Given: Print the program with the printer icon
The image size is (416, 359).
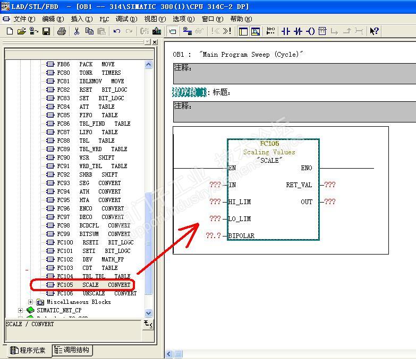Looking at the screenshot, I should [x=62, y=31].
